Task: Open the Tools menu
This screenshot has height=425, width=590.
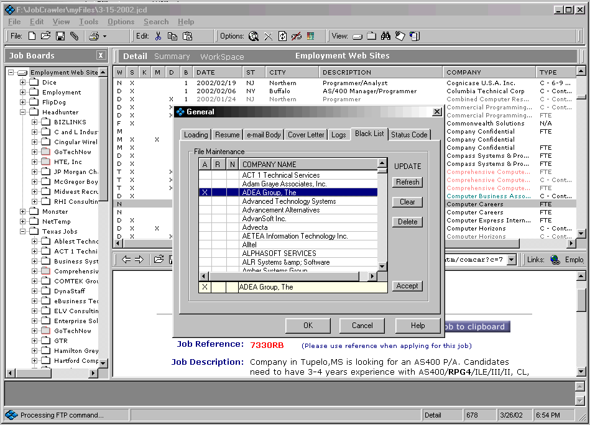Action: 88,22
